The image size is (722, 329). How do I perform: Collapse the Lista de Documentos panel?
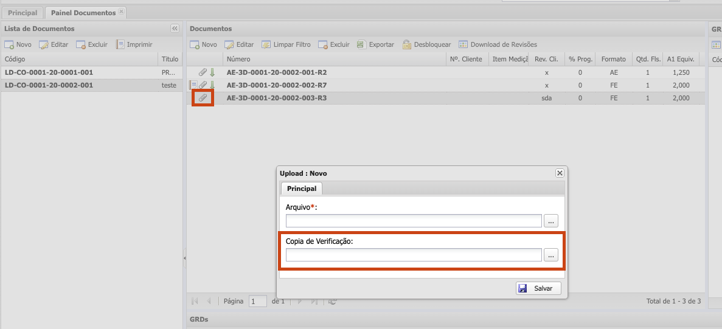[175, 29]
